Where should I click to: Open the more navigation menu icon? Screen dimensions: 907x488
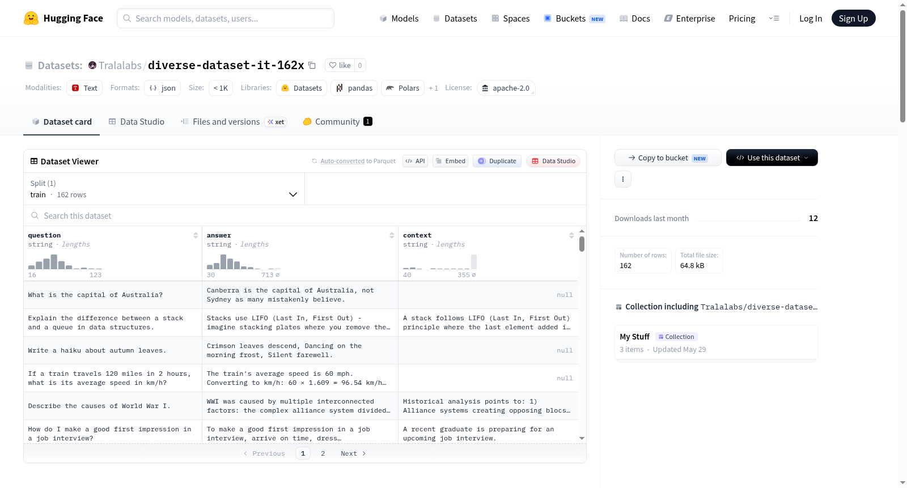(x=774, y=18)
